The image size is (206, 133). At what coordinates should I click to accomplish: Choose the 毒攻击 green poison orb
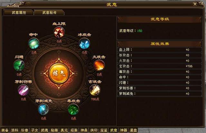pyautogui.click(x=73, y=109)
